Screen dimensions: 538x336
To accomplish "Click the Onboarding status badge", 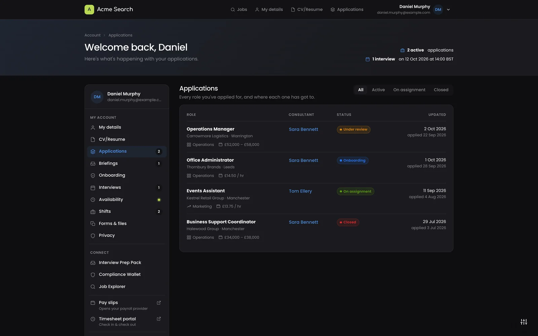I will (352, 161).
